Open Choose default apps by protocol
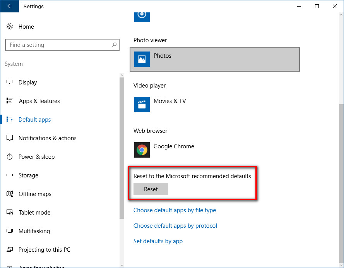 pos(175,225)
